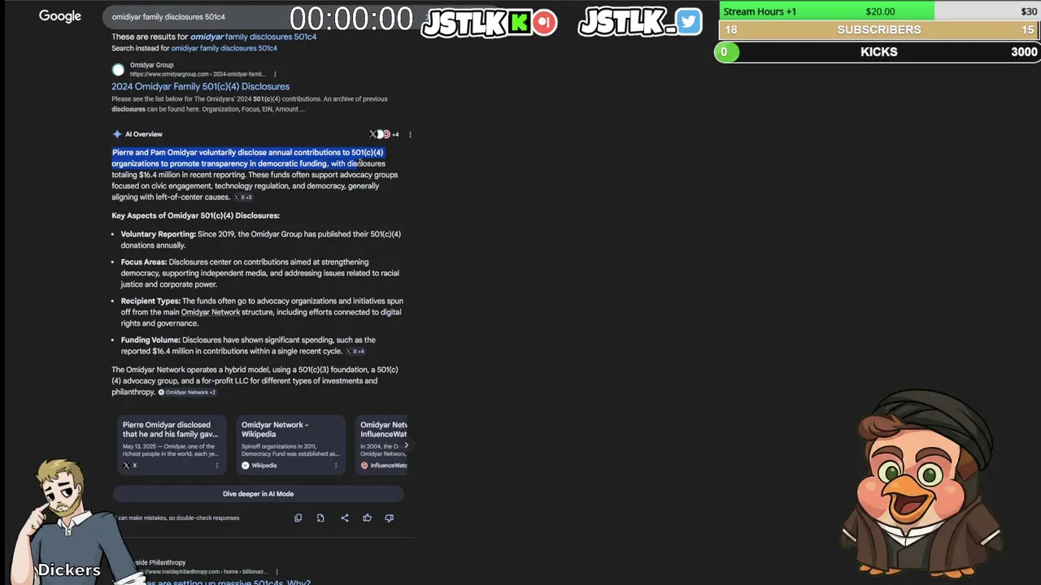Screen dimensions: 1041x585
Task: Click the highlighted 'Pierre and Pam Omidyar' sentence
Action: pos(247,158)
